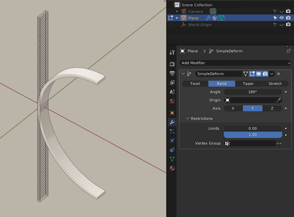Screen dimensions: 294x217
Task: Open the Particle Properties tab
Action: tap(172, 131)
